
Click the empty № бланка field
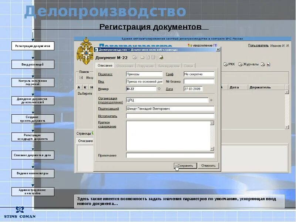199,81
